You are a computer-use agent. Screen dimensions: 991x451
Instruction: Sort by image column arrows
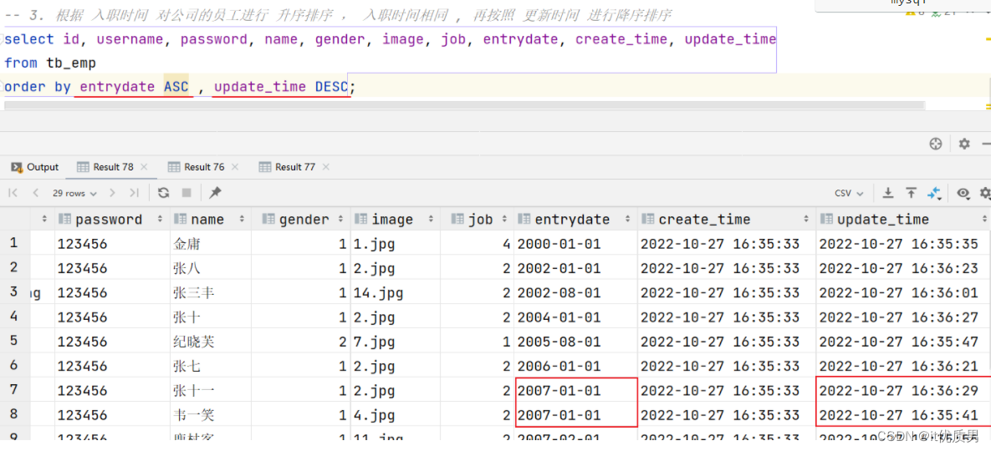pos(432,220)
